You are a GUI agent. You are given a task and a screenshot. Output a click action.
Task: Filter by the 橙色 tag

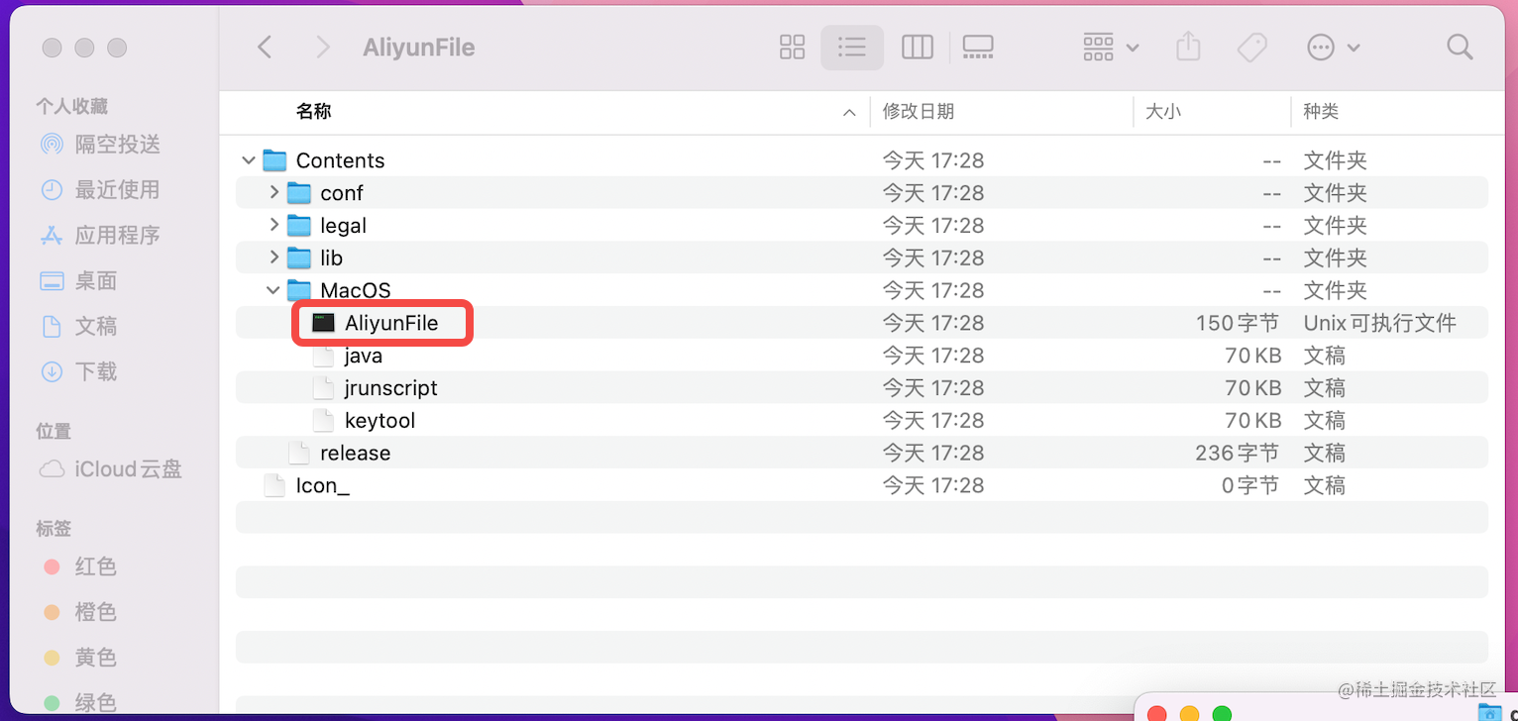[81, 612]
